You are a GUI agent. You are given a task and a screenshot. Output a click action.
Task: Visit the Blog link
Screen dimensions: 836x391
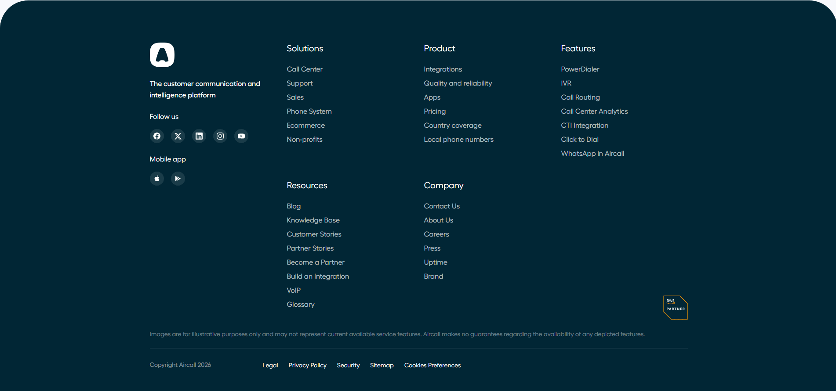pos(294,206)
